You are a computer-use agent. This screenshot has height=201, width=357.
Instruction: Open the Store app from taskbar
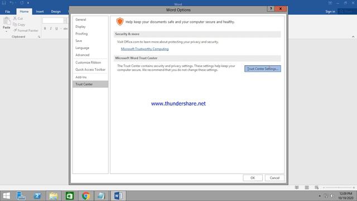point(70,196)
